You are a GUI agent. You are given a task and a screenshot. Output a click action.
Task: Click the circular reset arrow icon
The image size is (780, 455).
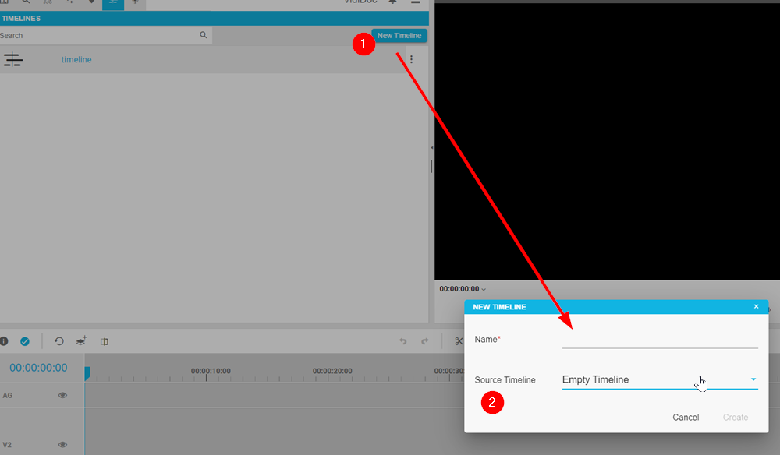pyautogui.click(x=58, y=341)
